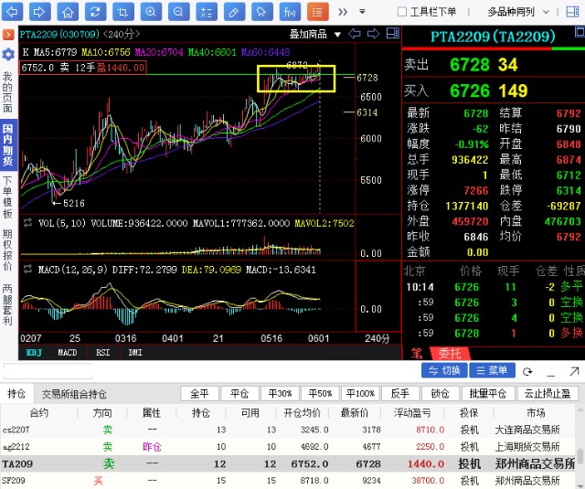Screen dimensions: 585x489
Task: Go to previous contract arrow in chart header
Action: (x=354, y=34)
